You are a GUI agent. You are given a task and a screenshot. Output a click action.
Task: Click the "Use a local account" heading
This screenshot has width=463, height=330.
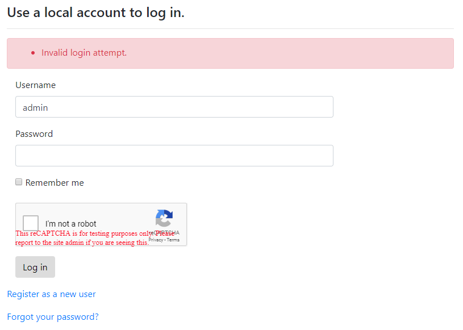pyautogui.click(x=95, y=12)
